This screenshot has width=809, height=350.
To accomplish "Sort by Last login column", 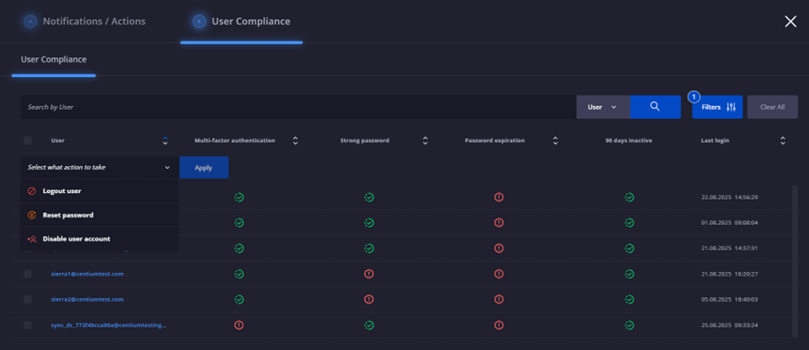I will [x=783, y=141].
